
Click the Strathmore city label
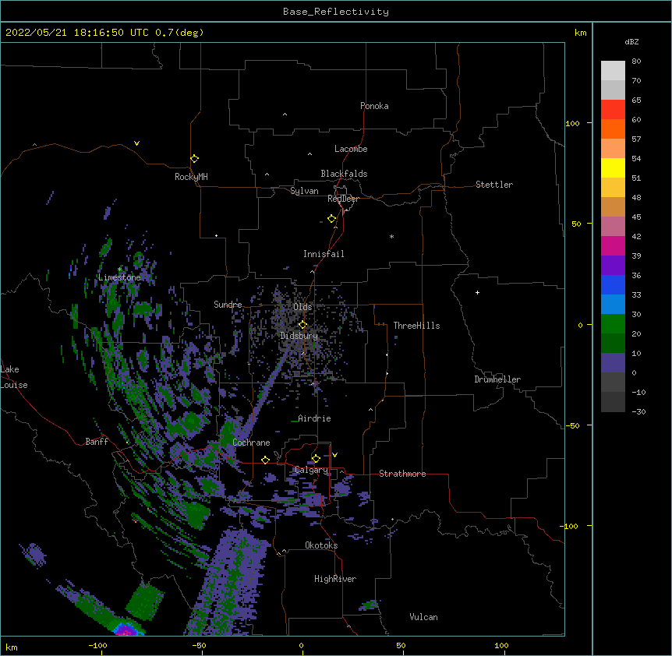click(x=402, y=474)
